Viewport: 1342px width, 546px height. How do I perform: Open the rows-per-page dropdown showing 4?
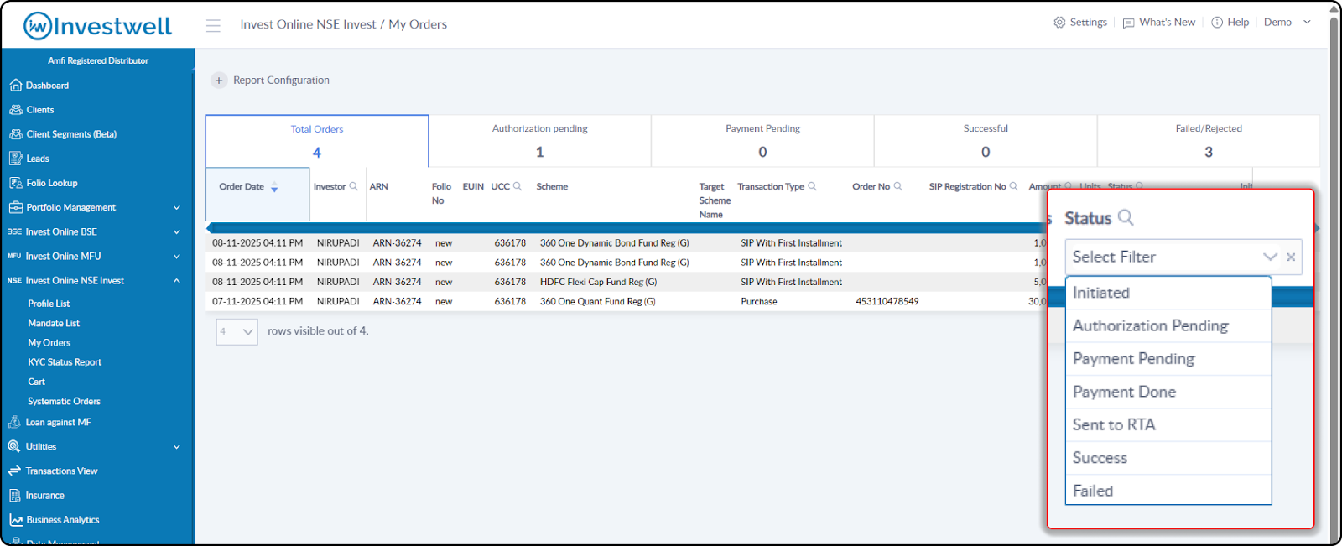click(237, 331)
